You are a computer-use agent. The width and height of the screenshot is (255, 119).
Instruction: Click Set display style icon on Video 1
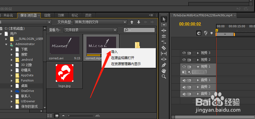pyautogui.click(x=184, y=72)
